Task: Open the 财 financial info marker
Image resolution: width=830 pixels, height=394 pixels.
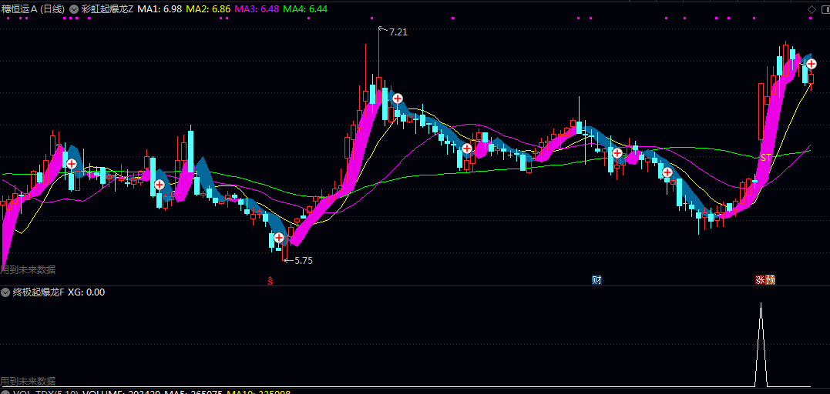Action: 597,280
